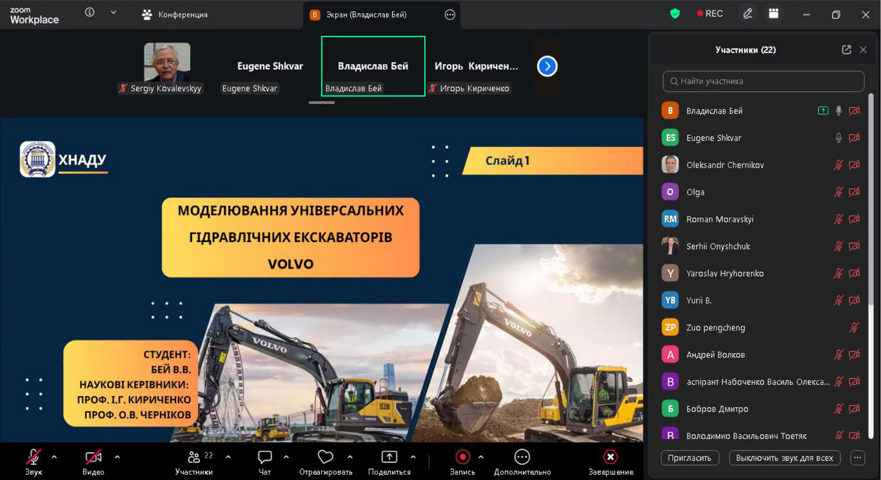Open the annotation pencil icon
This screenshot has height=480, width=881.
747,14
